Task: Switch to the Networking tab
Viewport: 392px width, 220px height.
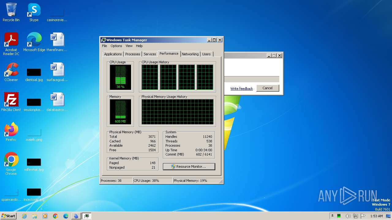Action: 190,54
